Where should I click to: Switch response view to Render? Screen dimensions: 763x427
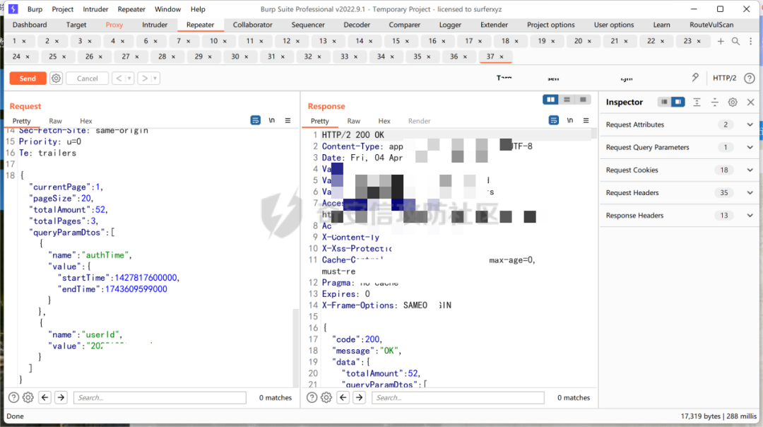[419, 121]
